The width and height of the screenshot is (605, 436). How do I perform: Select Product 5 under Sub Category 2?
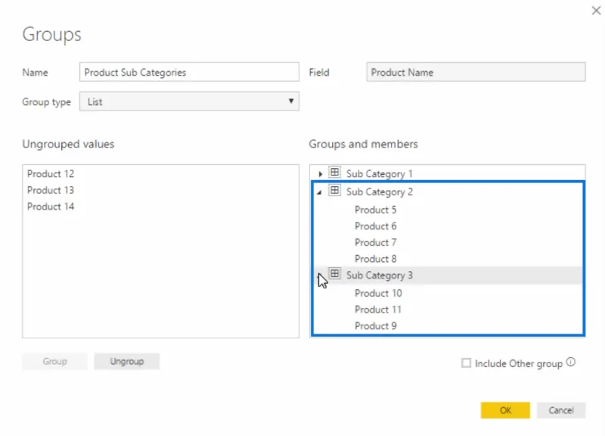375,210
